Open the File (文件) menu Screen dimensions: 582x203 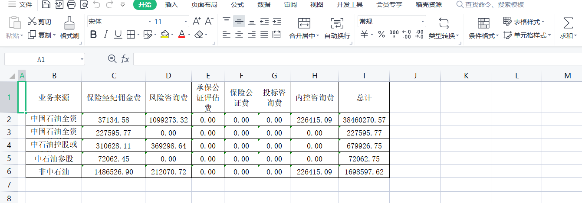[x=20, y=5]
